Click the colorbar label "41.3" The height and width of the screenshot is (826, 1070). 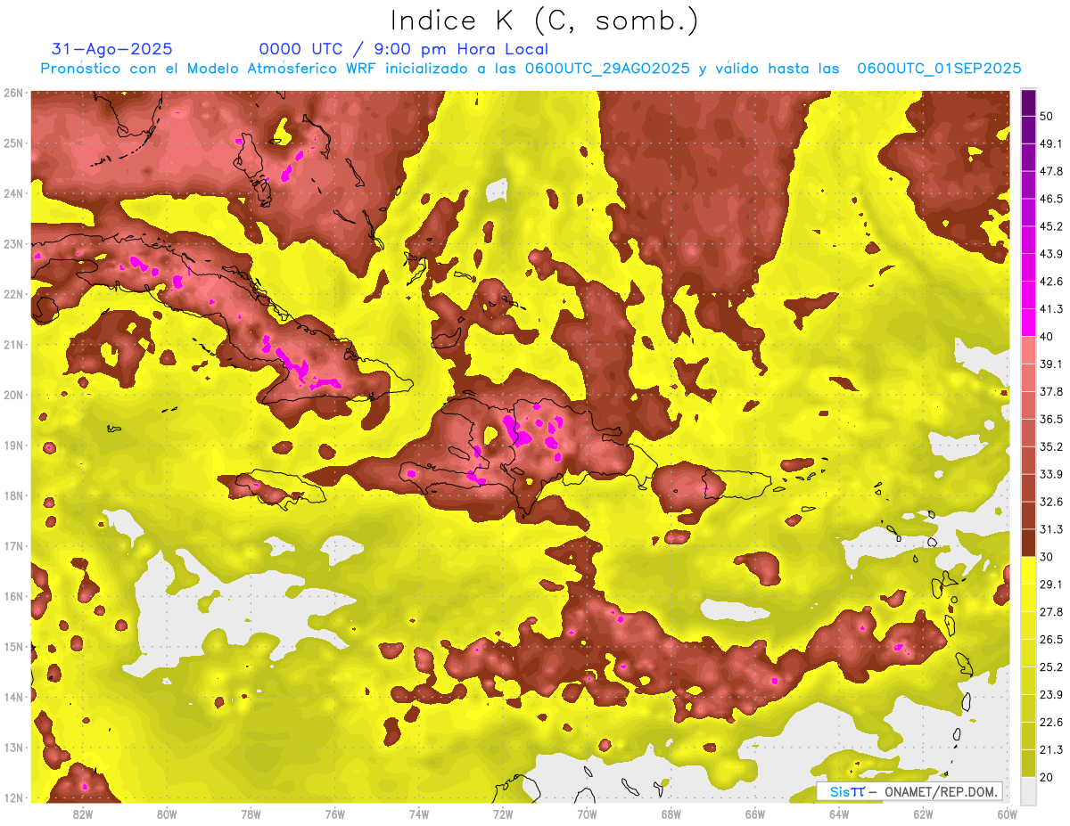pyautogui.click(x=1051, y=309)
